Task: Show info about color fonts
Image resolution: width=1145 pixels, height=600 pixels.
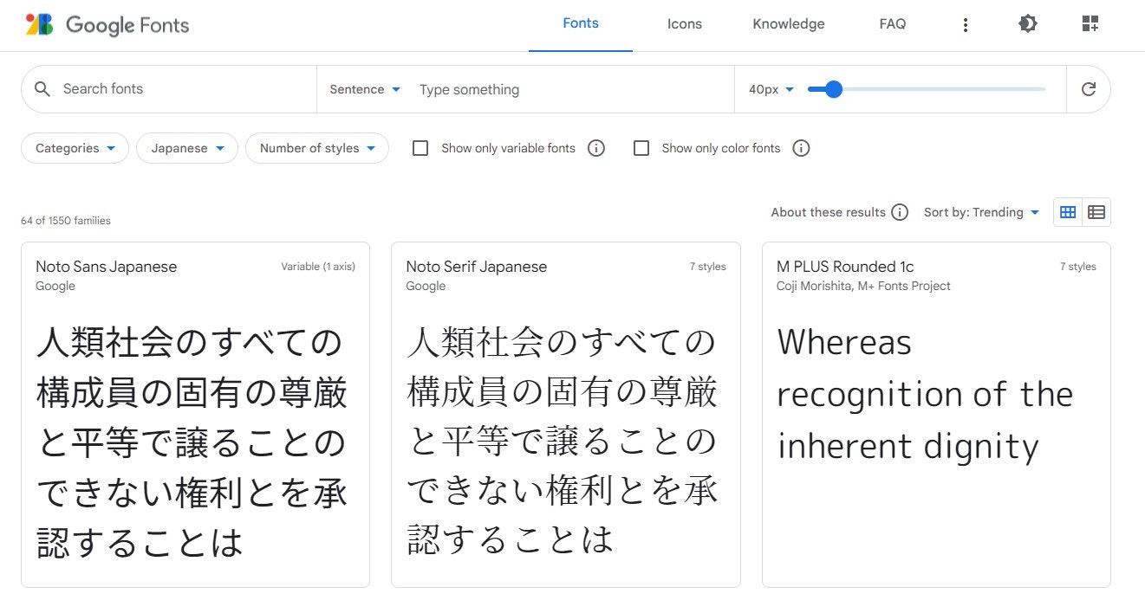Action: 802,148
